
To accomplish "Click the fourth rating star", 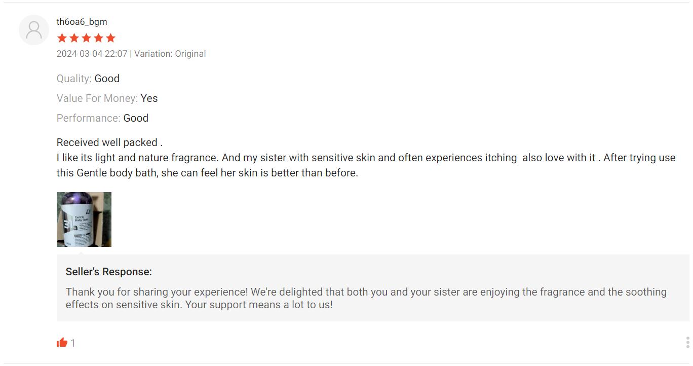I will [x=98, y=38].
